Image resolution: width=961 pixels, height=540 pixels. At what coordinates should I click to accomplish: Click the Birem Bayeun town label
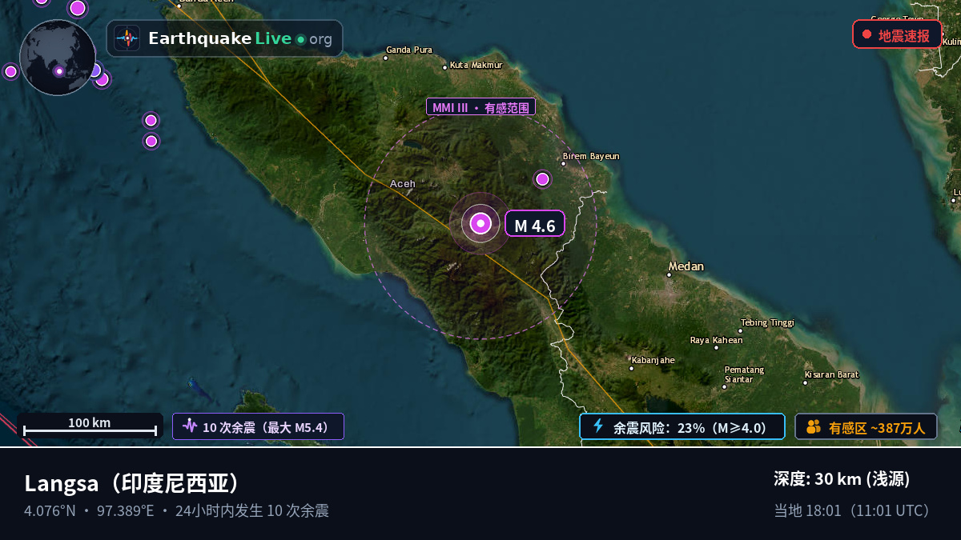tap(590, 157)
